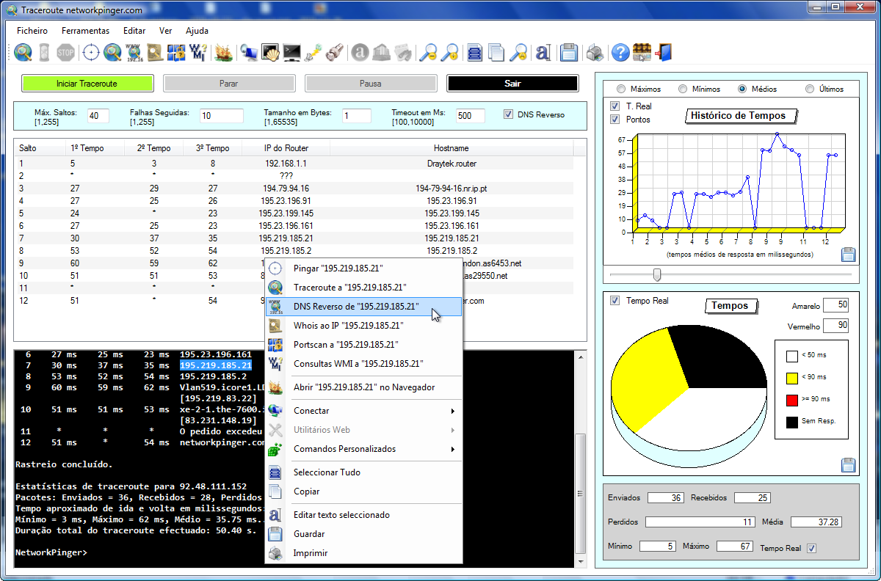The image size is (881, 581).
Task: Click the red >= 90 ms legend swatch
Action: click(792, 400)
